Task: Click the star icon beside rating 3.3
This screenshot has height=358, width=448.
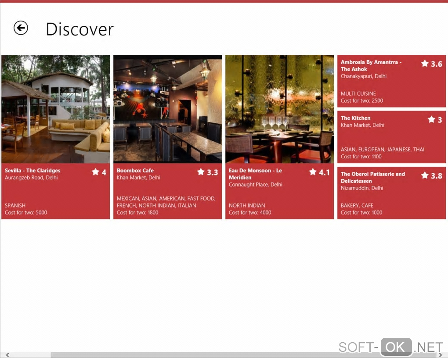Action: pos(201,172)
